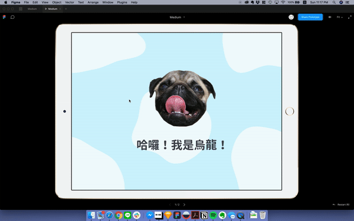This screenshot has width=354, height=221.
Task: Open Evernote elephant icon in menu bar
Action: (x=253, y=2)
